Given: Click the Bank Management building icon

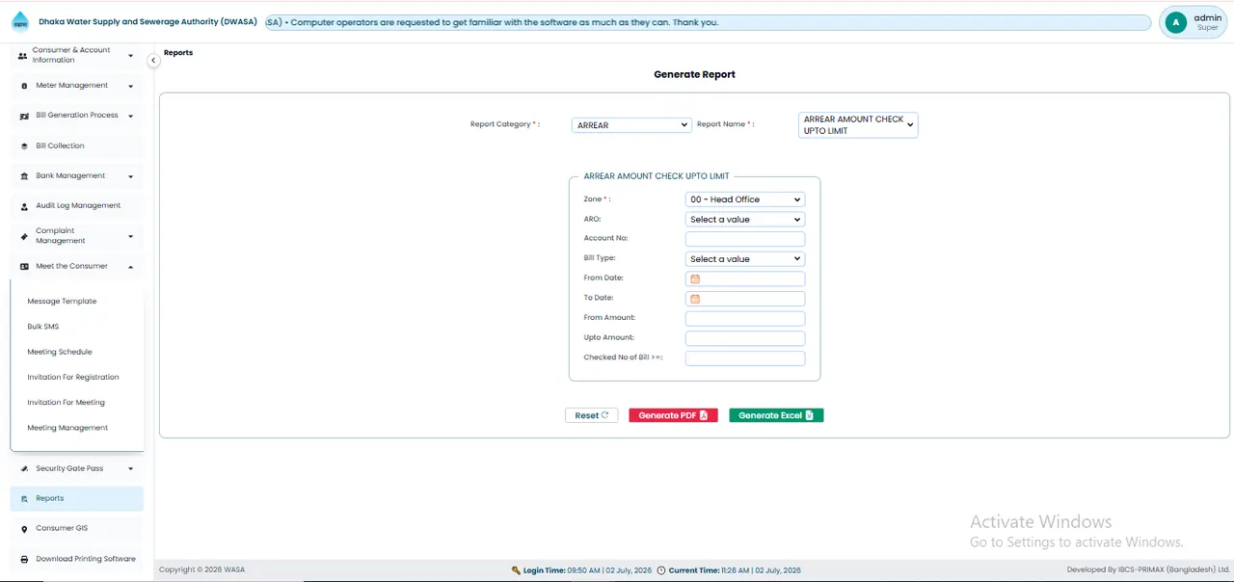Looking at the screenshot, I should click(24, 176).
